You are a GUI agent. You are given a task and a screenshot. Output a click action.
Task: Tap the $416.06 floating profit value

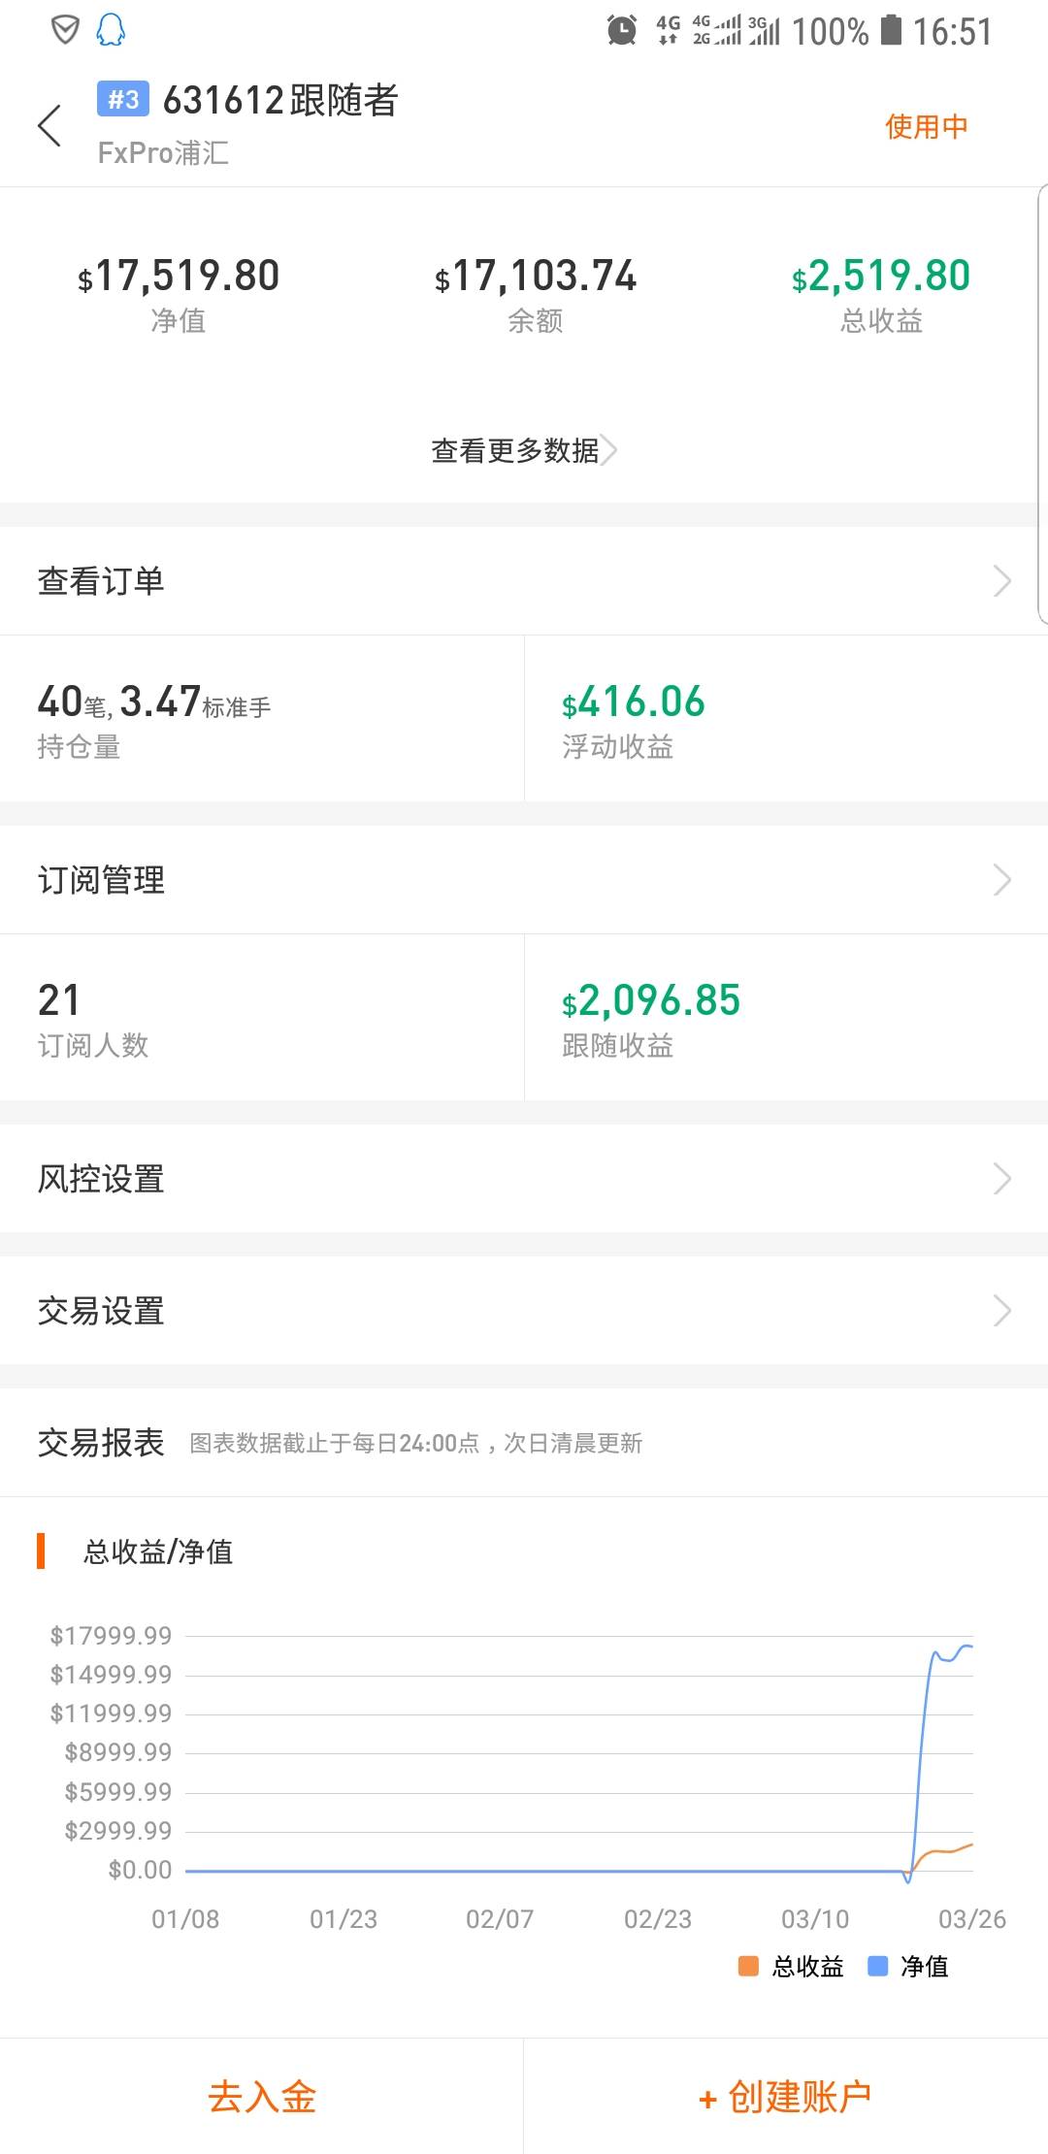point(634,702)
